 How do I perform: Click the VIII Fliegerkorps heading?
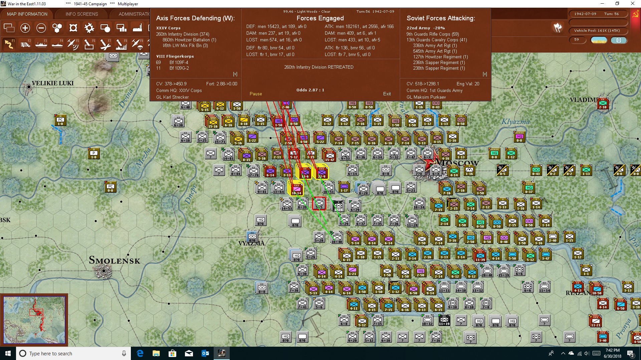coord(175,56)
